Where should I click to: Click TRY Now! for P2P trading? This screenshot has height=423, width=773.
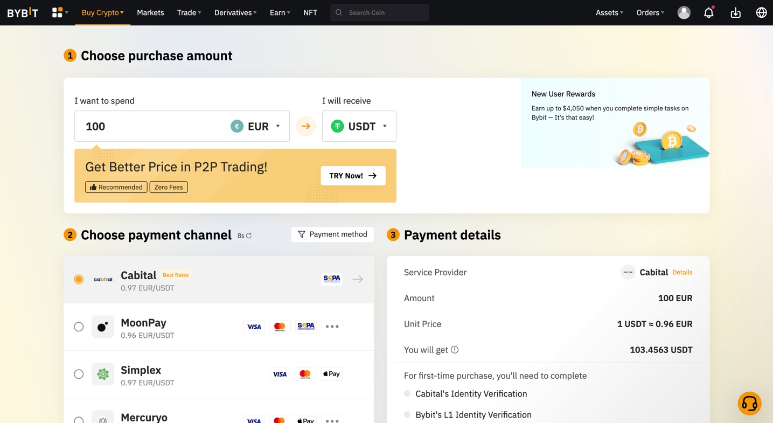pos(353,176)
